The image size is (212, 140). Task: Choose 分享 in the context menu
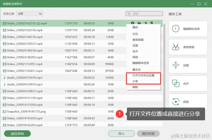click(135, 81)
